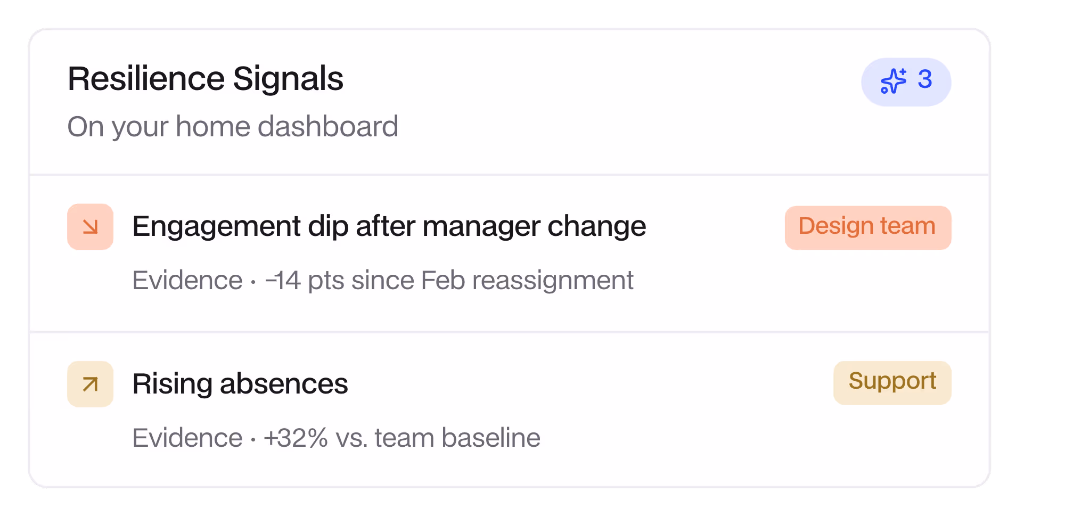Click the Resilience Signals card header area
Image resolution: width=1065 pixels, height=516 pixels.
509,102
